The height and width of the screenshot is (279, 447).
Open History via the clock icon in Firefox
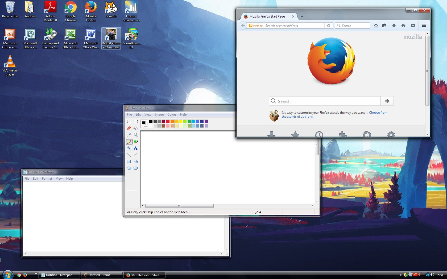point(319,135)
